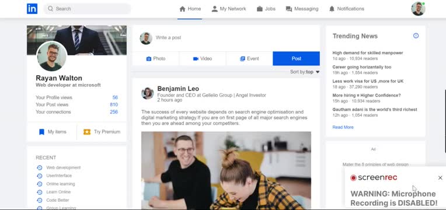Open the Notifications bell icon
The image size is (446, 210).
332,9
